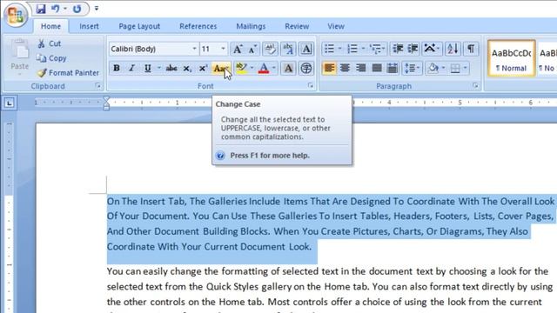Viewport: 557px width, 313px height.
Task: Paste clipboard contents
Action: tap(19, 57)
